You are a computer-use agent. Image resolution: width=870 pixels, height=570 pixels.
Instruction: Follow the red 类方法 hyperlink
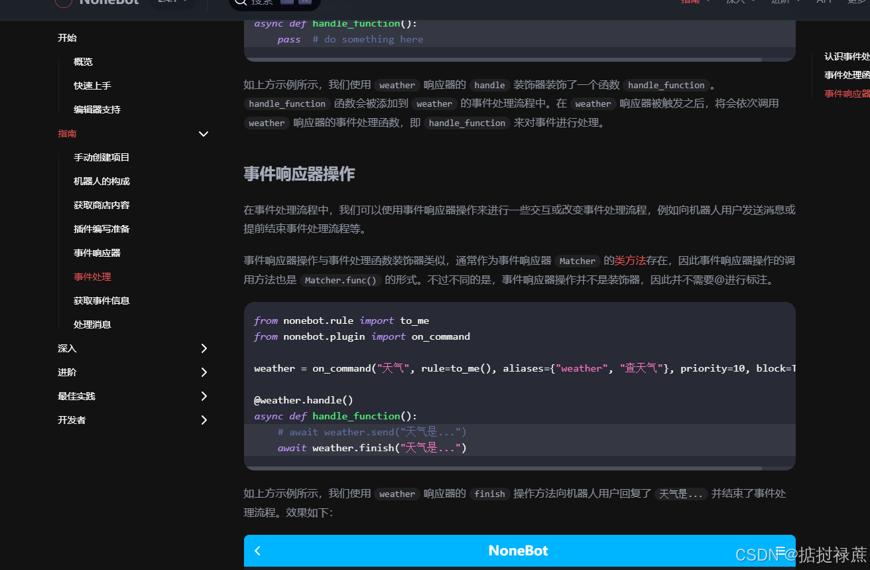(630, 261)
